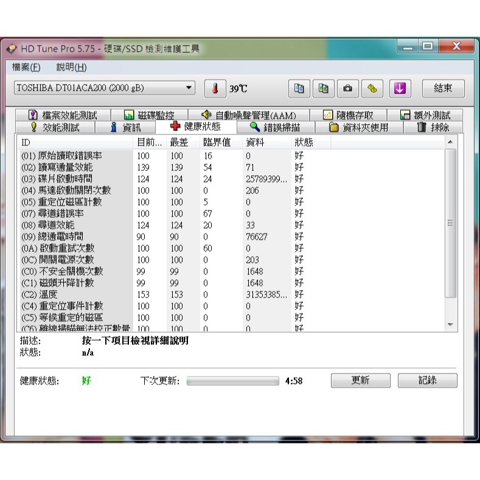Click the ID column header
The image size is (480, 480).
click(75, 142)
